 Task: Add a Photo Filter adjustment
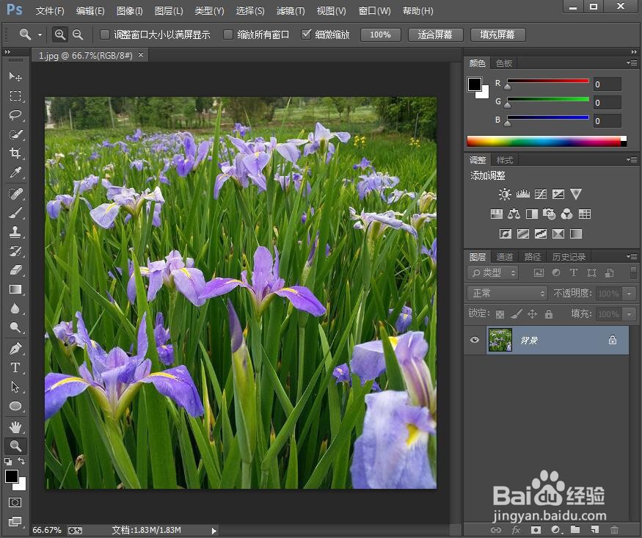(x=549, y=214)
